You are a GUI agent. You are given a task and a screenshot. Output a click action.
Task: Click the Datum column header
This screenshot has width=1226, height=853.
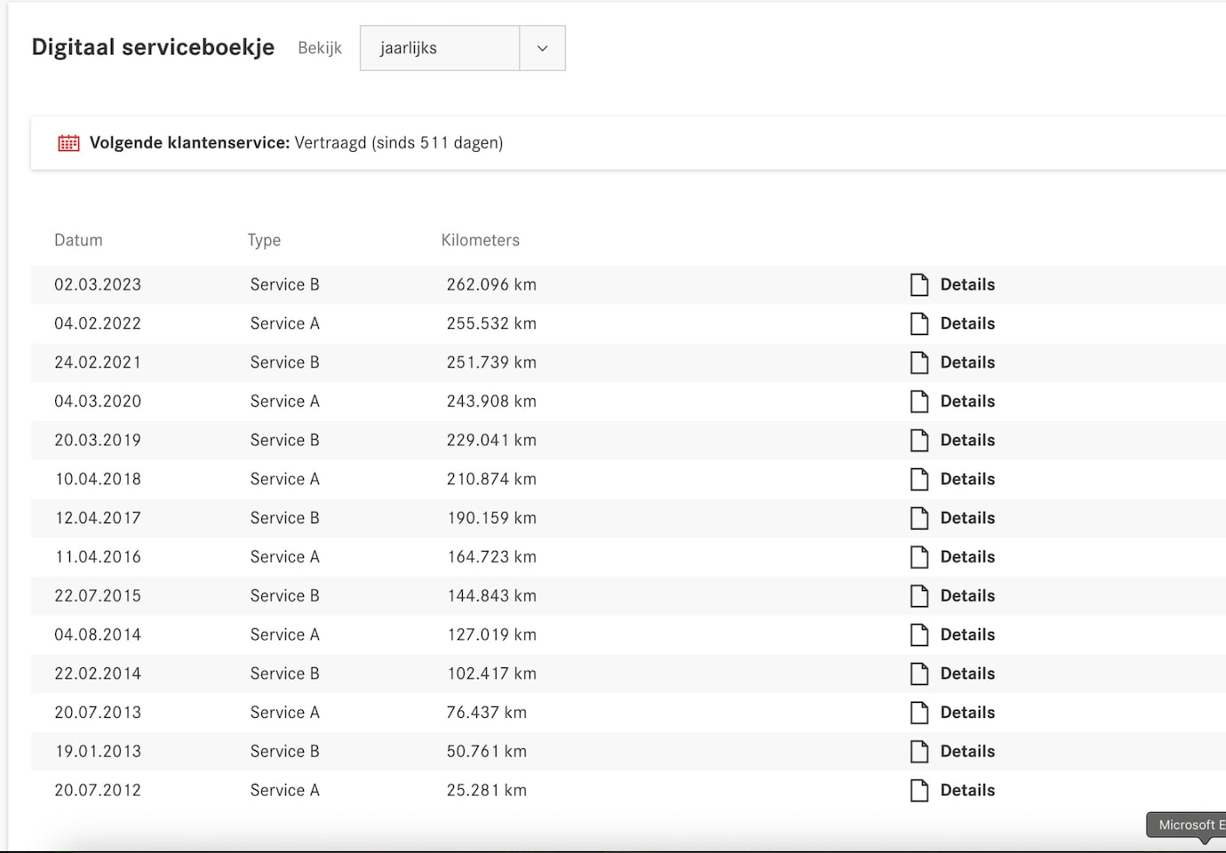78,240
